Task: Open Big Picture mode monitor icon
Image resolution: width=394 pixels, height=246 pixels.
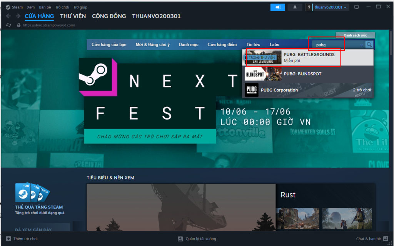Action: click(356, 7)
